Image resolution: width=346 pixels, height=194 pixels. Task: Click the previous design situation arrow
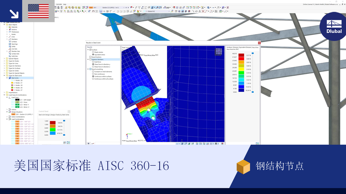(126, 7)
